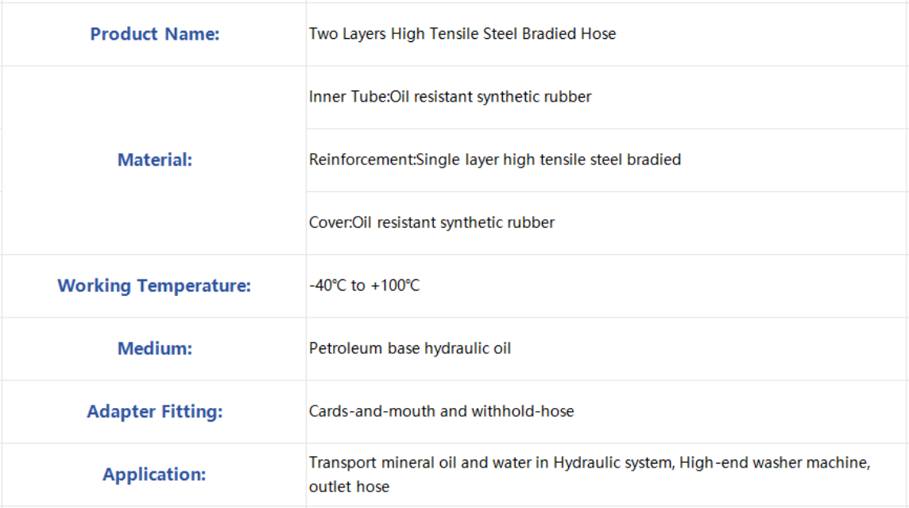The width and height of the screenshot is (909, 508).
Task: Select the Transport mineral oil and water text
Action: [429, 462]
